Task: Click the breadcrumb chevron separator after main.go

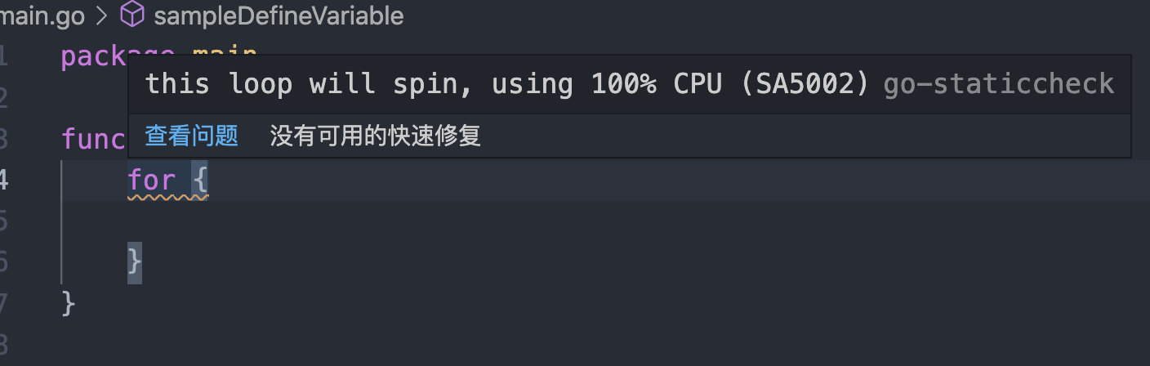Action: point(101,15)
